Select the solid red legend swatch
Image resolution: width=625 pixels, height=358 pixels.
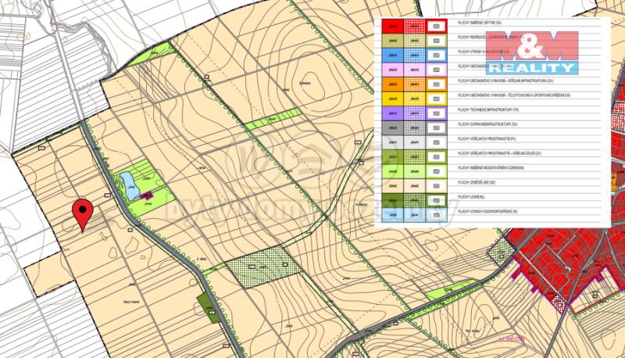[x=391, y=26]
